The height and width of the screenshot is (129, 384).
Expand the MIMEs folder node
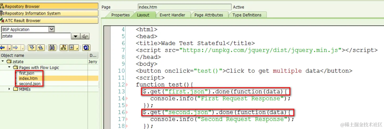click(9, 89)
